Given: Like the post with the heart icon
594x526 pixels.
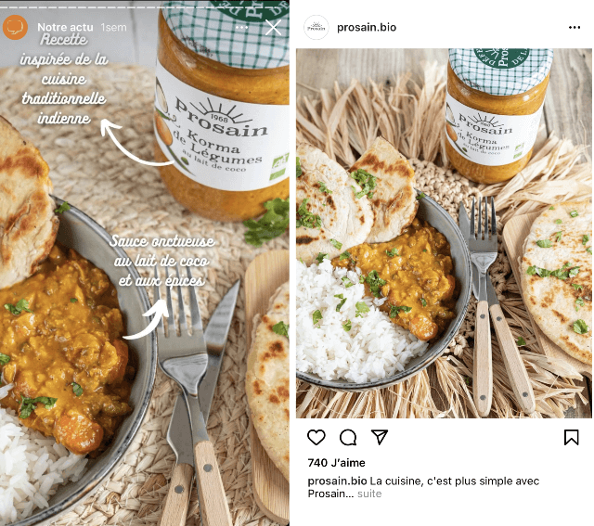Looking at the screenshot, I should pos(316,437).
